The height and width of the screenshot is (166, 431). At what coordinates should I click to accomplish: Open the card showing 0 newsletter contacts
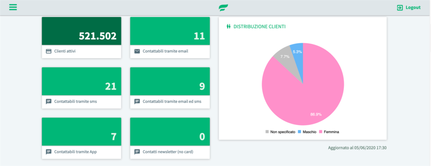coord(170,139)
